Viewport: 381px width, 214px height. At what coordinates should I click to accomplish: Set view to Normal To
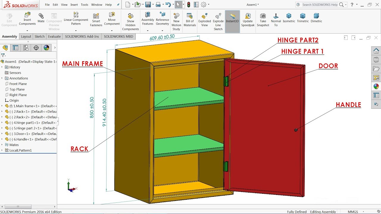point(276,20)
